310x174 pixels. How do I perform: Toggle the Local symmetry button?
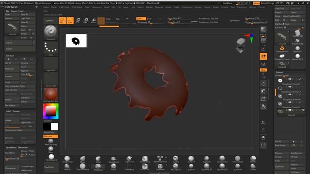(x=263, y=57)
